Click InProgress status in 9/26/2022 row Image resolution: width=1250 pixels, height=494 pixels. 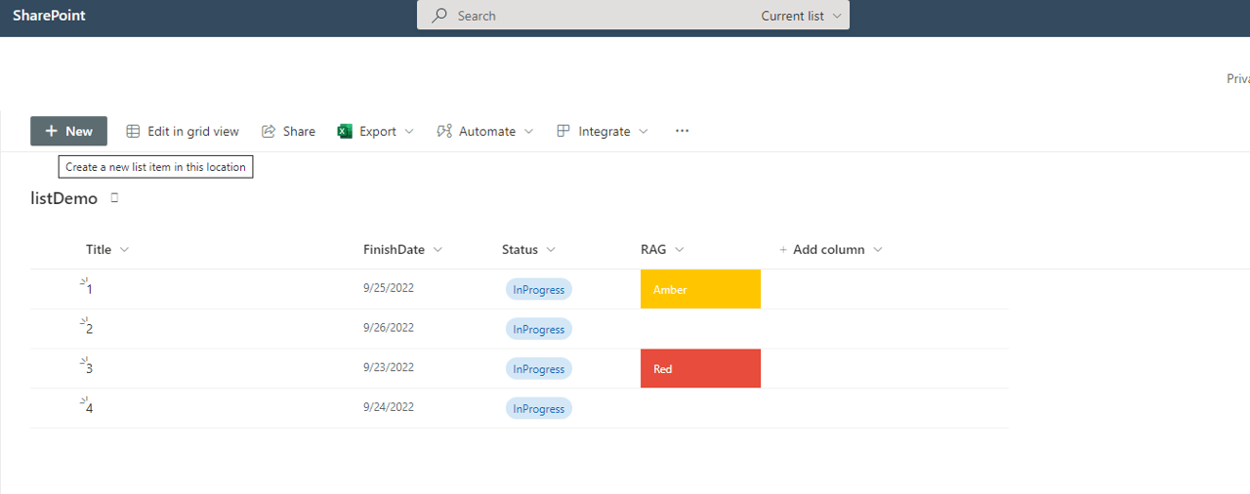(539, 329)
